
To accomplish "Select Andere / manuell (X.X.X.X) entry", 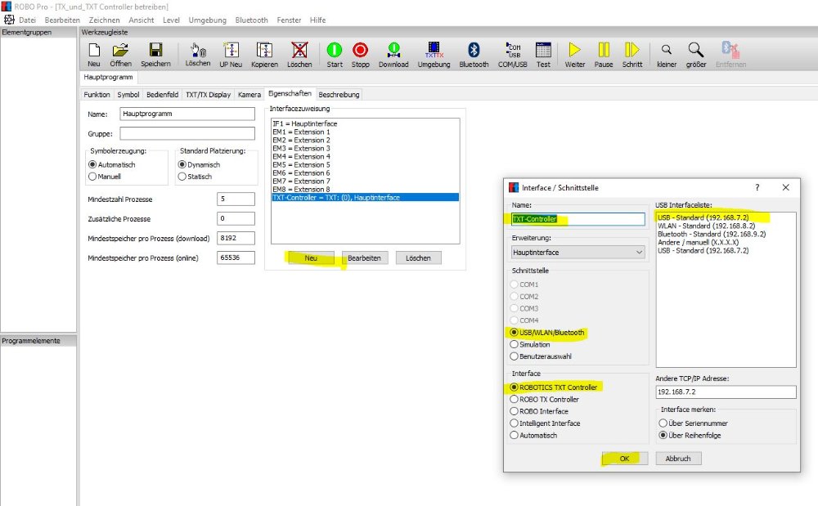I will pyautogui.click(x=698, y=242).
